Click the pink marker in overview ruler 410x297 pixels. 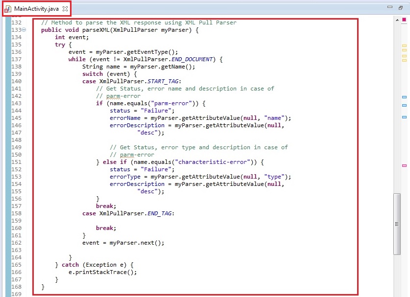pos(404,165)
